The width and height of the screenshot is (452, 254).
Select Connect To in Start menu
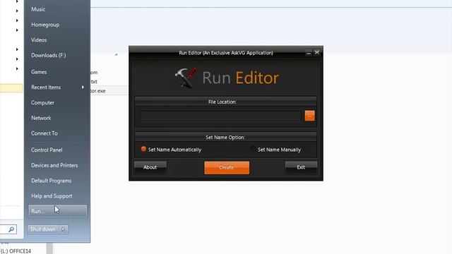(44, 133)
